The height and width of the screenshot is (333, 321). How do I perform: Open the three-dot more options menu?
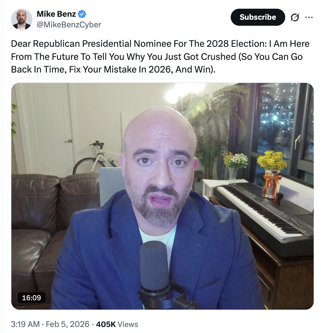coord(309,17)
